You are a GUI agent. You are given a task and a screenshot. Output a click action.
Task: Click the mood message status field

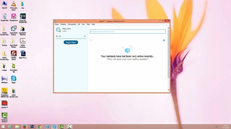click(x=128, y=32)
